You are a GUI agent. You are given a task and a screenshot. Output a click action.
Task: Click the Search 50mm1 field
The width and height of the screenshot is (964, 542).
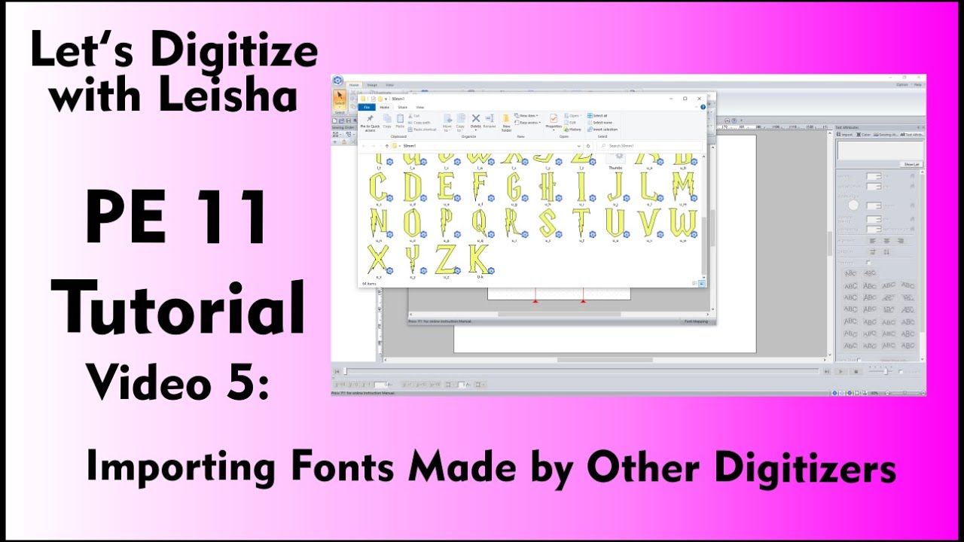click(x=649, y=146)
